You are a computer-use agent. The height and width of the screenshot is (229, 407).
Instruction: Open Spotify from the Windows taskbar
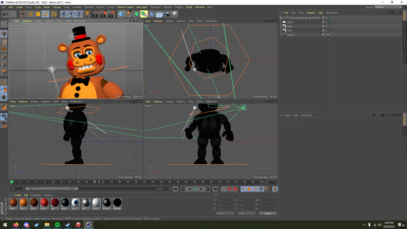[57, 224]
